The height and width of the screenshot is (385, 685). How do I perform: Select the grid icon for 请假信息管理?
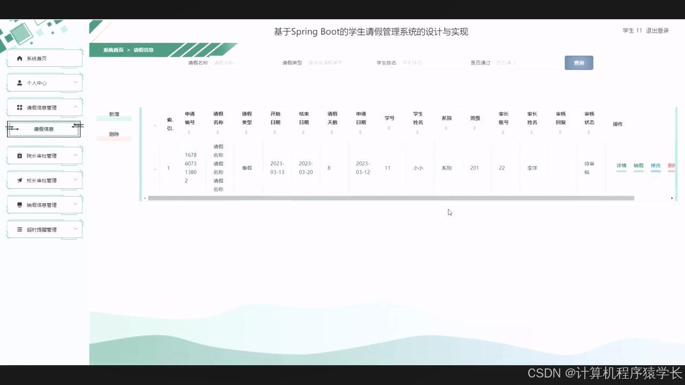(20, 107)
